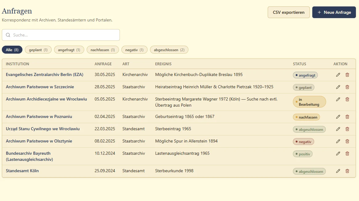This screenshot has width=359, height=201.
Task: Edit the Archiwum Archidiecezjalne we Wrocławiu request
Action: pos(338,99)
